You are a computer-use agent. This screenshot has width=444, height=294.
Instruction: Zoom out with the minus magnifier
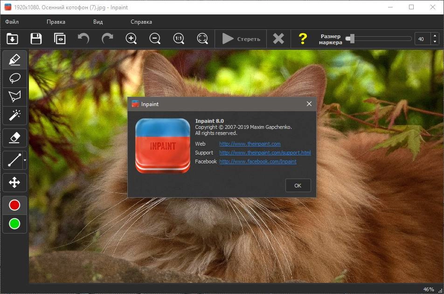tap(155, 39)
